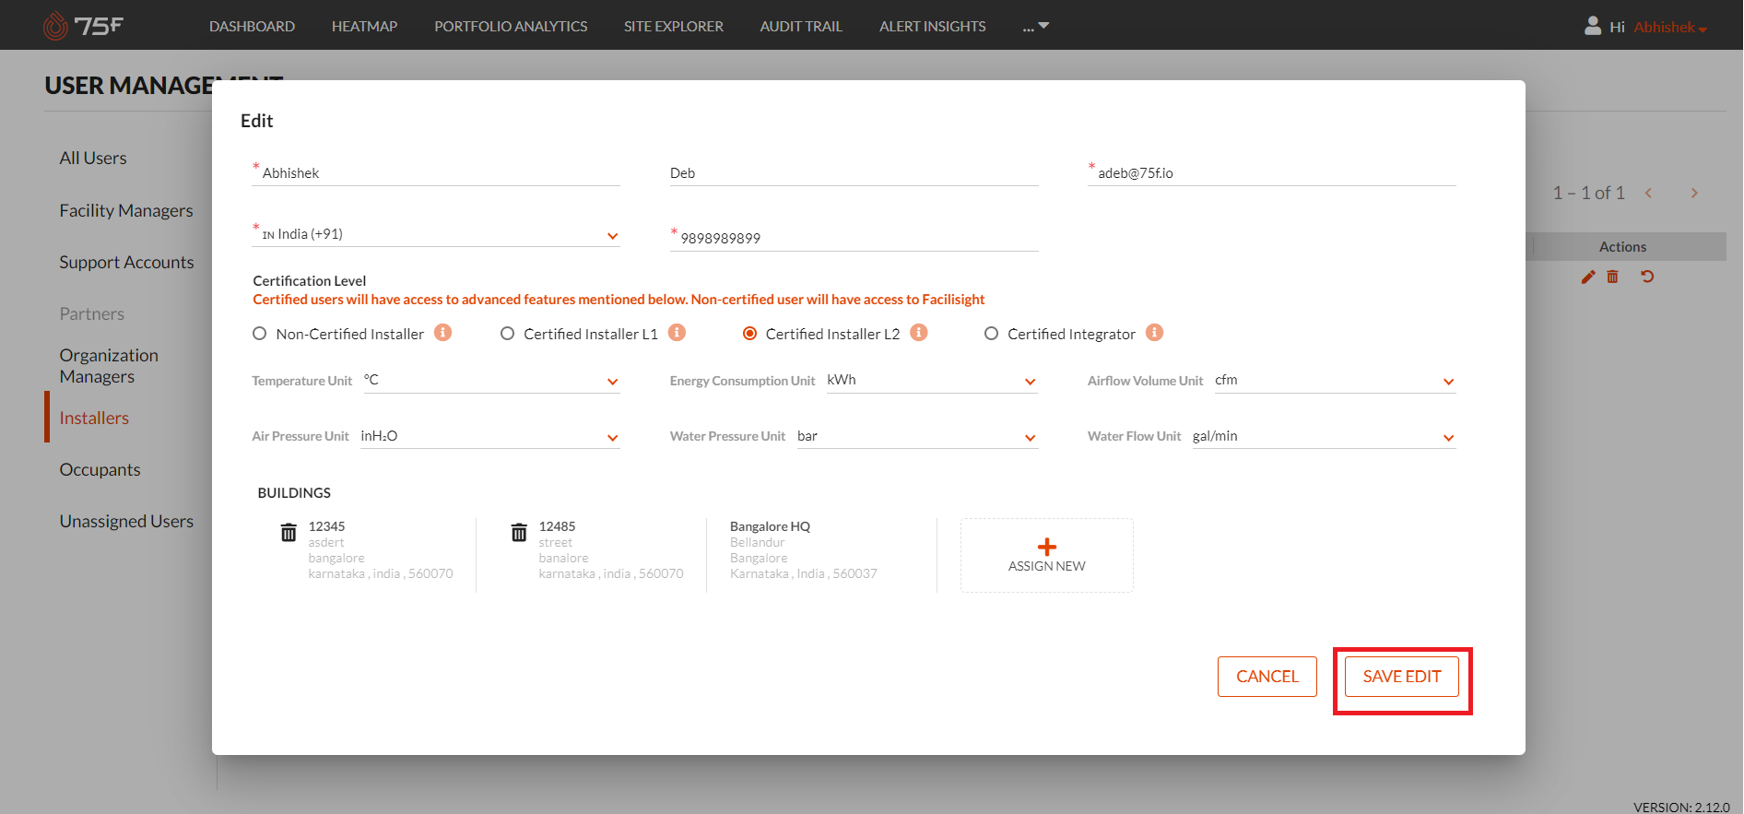Go to Occupants in sidebar
The width and height of the screenshot is (1744, 814).
[100, 469]
